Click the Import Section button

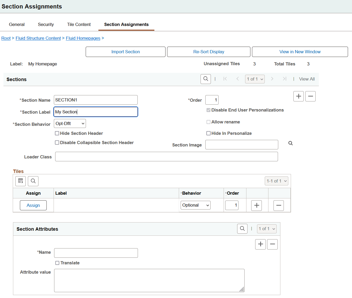coord(125,52)
